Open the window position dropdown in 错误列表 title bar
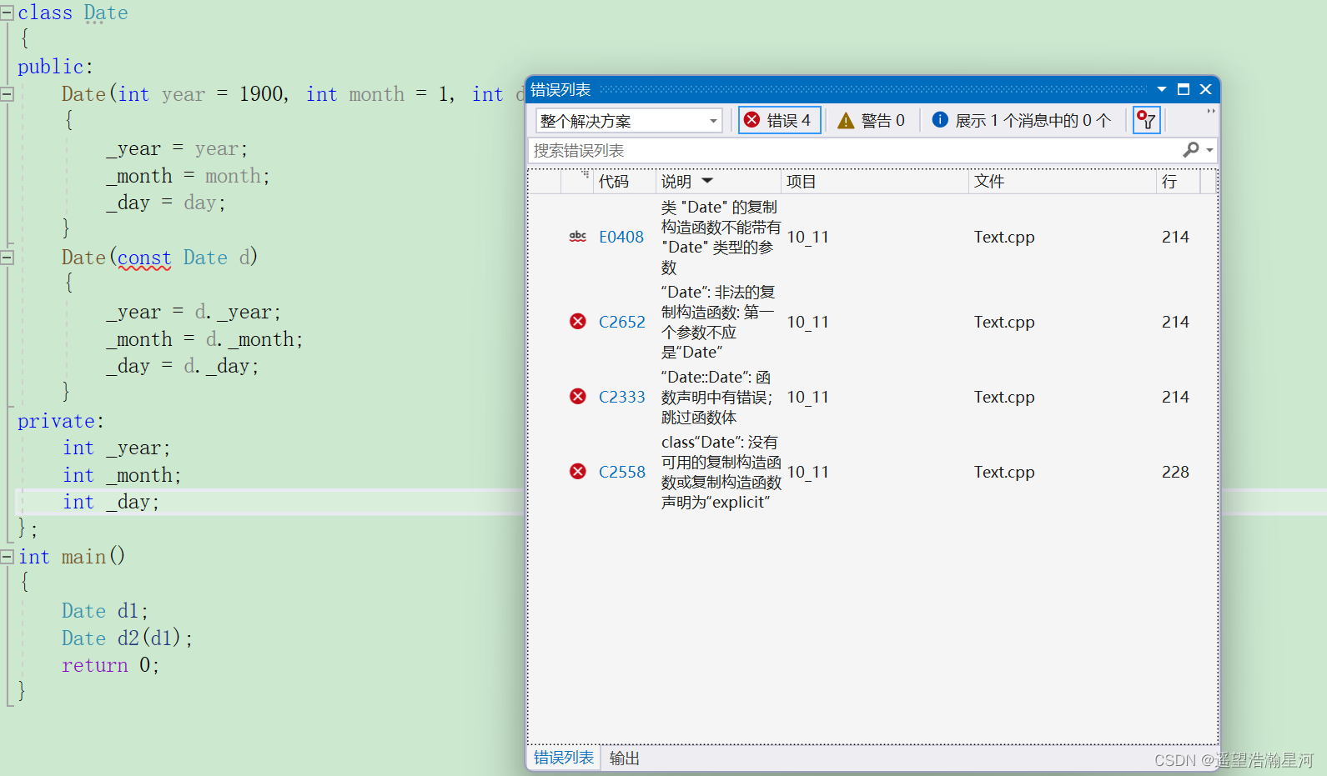 pos(1162,89)
